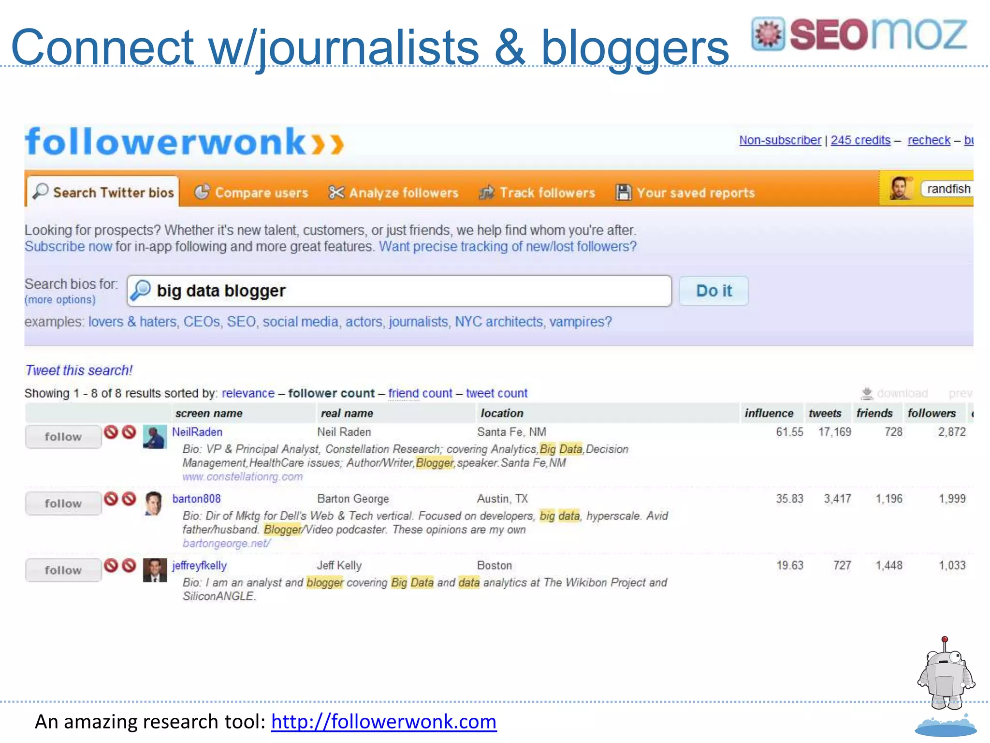Click the download icon above results
Viewport: 990px width, 743px height.
click(867, 393)
